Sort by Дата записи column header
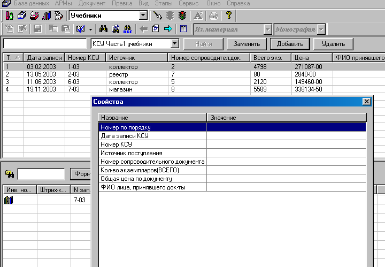Image resolution: width=385 pixels, height=267 pixels. pyautogui.click(x=44, y=58)
